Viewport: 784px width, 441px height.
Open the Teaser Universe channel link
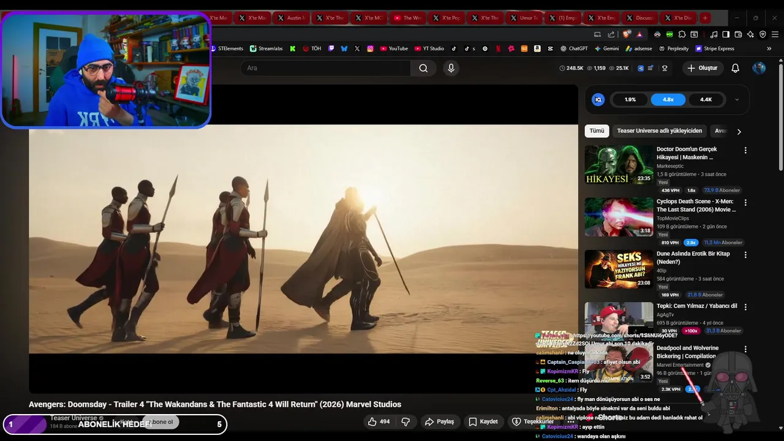(73, 418)
